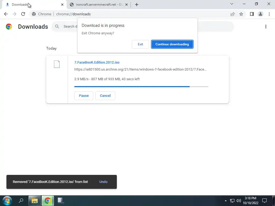275x206 pixels.
Task: Click the Downloads page heading
Action: pyautogui.click(x=33, y=27)
